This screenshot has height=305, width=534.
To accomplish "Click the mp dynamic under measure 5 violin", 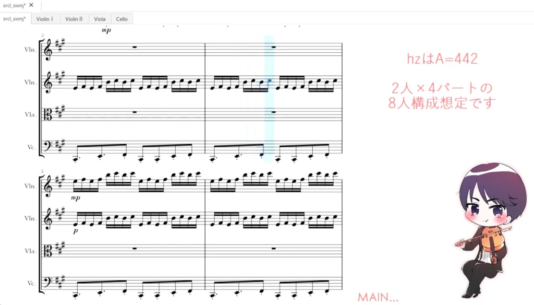I will [76, 197].
